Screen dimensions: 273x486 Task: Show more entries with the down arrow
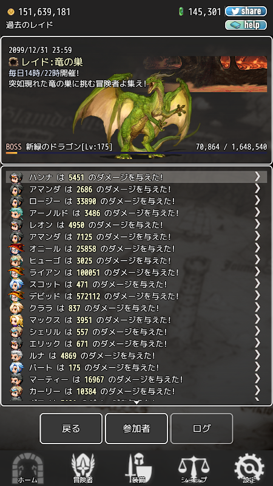(136, 402)
